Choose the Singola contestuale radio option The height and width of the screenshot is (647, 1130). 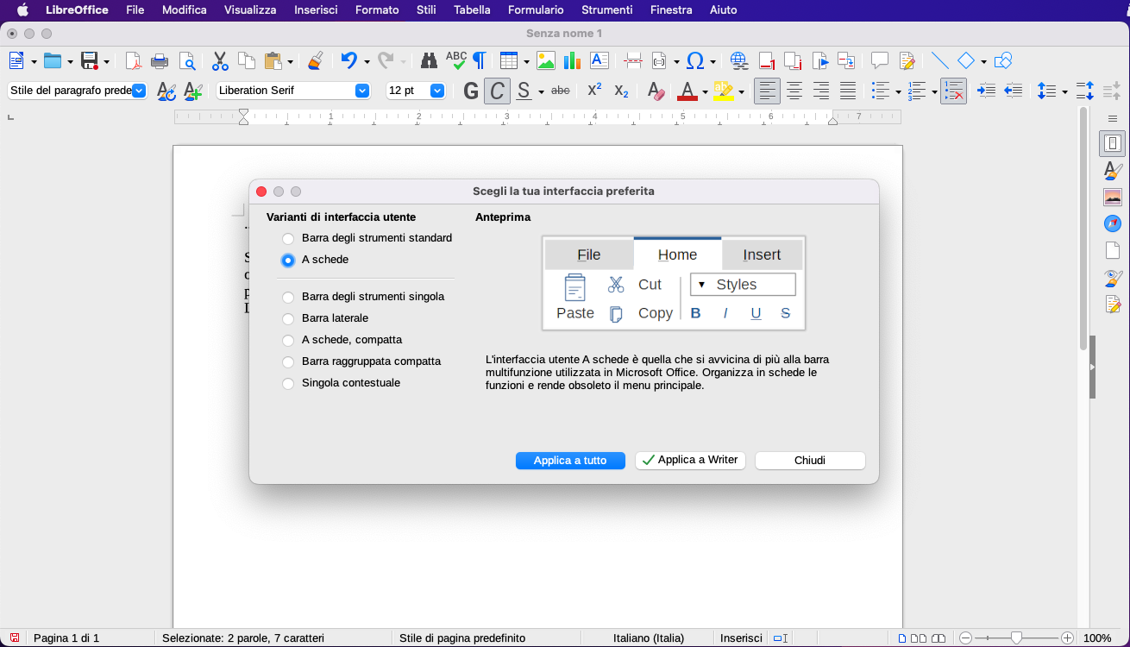[288, 383]
